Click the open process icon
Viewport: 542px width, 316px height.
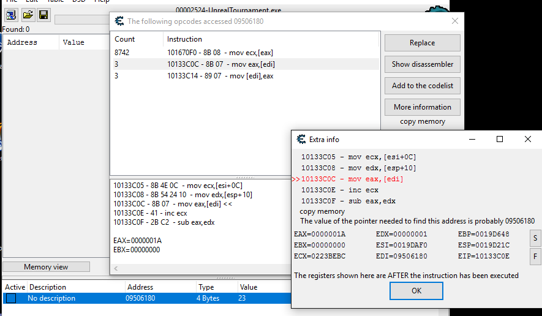tap(11, 14)
